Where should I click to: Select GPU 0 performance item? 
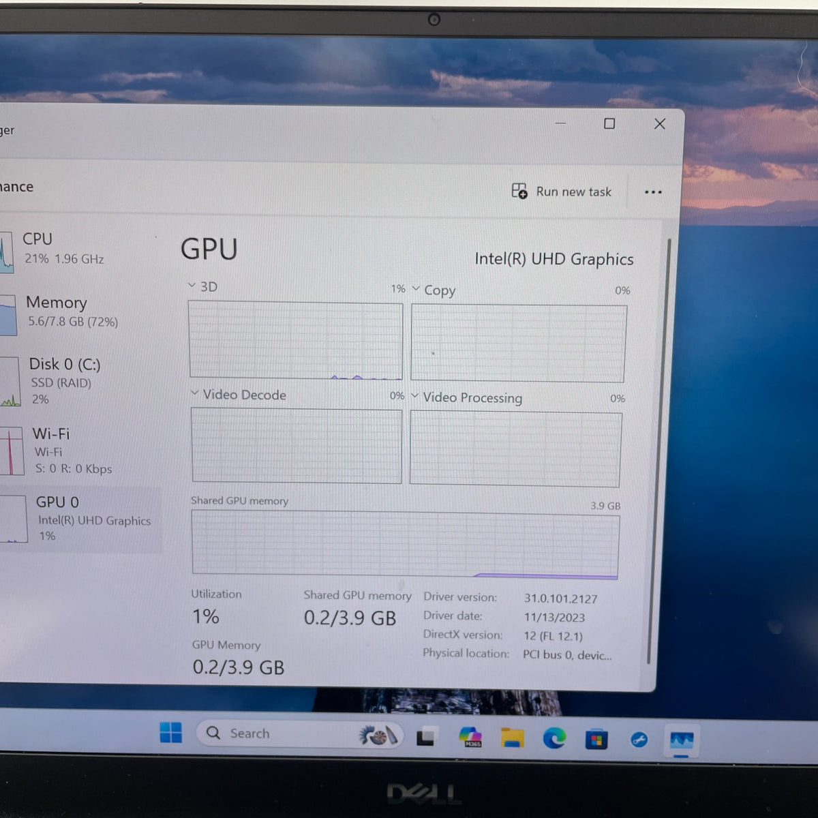[x=80, y=519]
